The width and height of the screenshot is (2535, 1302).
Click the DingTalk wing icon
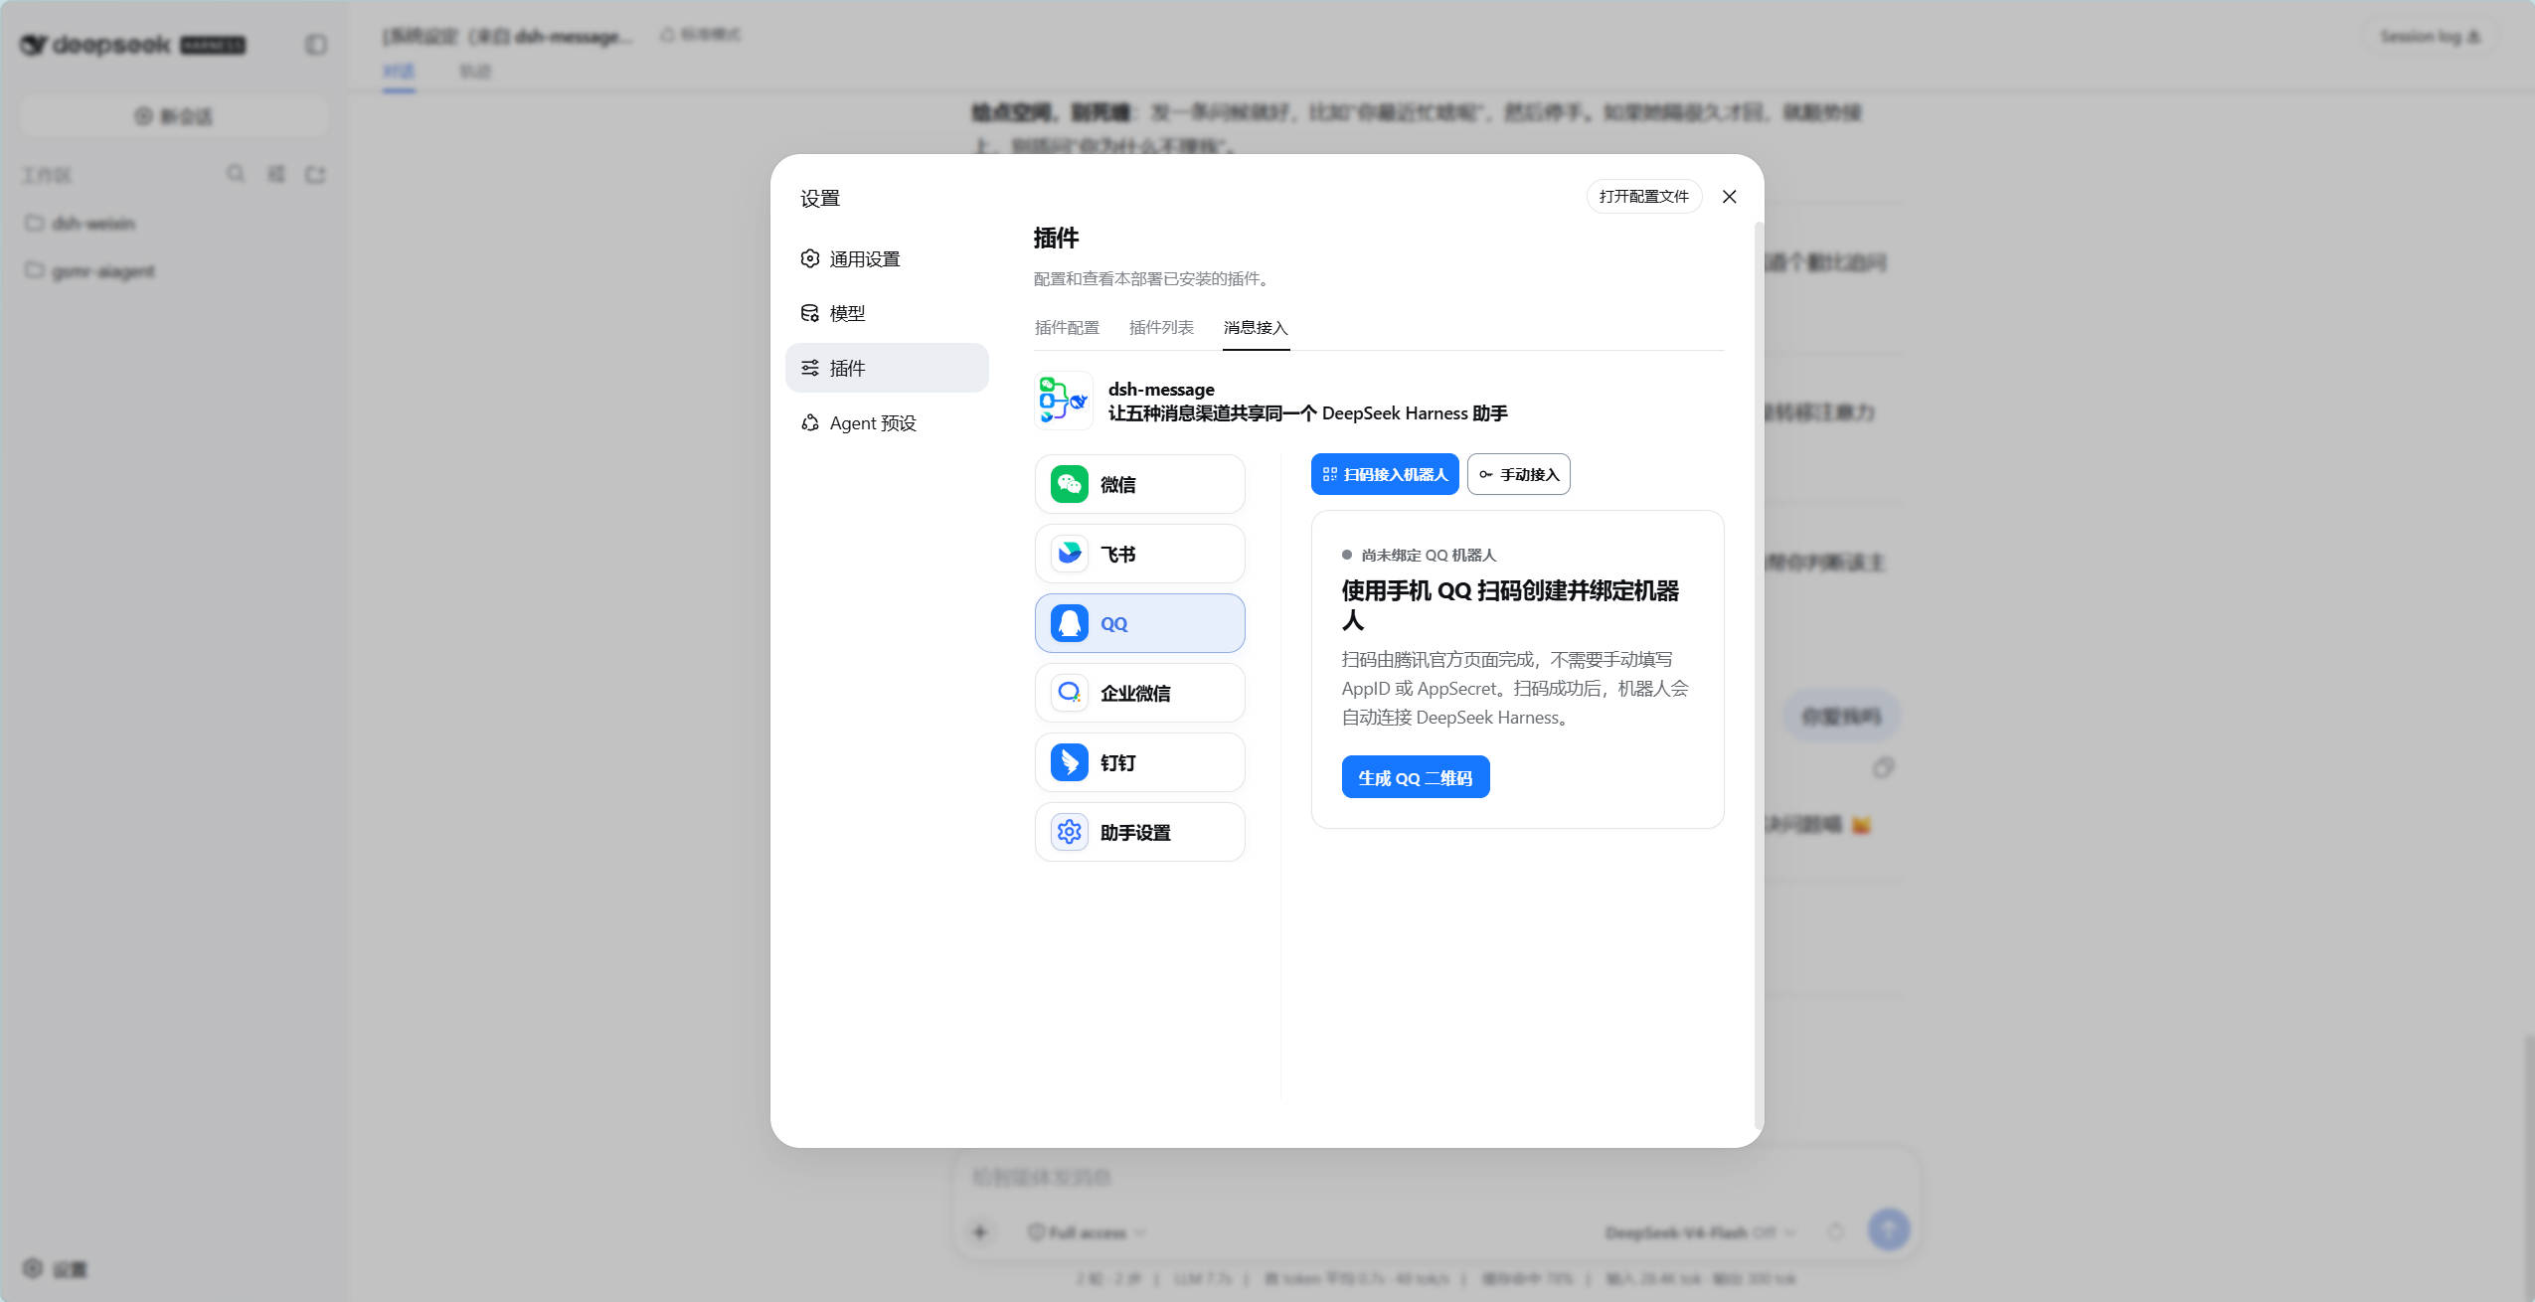pyautogui.click(x=1069, y=762)
